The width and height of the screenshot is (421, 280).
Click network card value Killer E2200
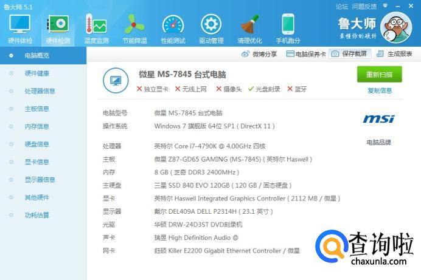click(227, 251)
